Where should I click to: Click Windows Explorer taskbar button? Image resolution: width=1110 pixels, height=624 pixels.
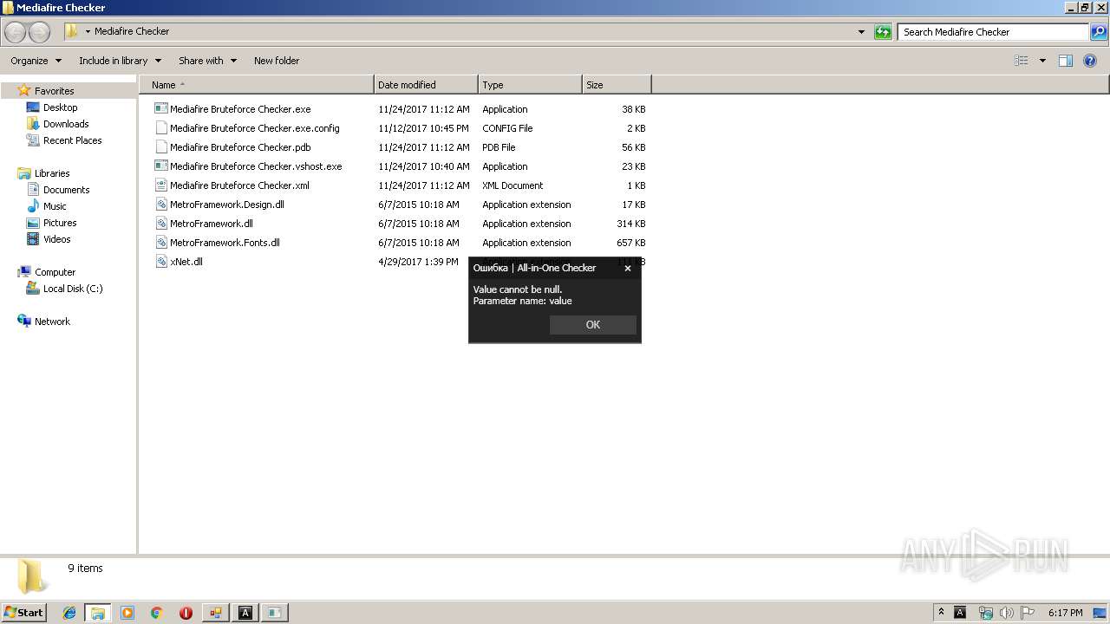pyautogui.click(x=98, y=613)
